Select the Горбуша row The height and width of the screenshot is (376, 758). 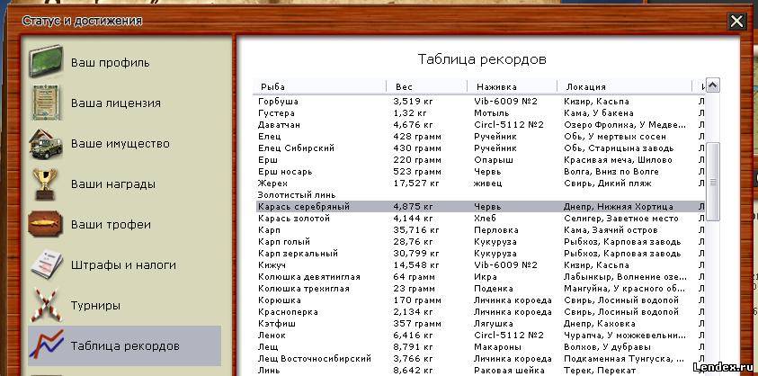coord(480,102)
